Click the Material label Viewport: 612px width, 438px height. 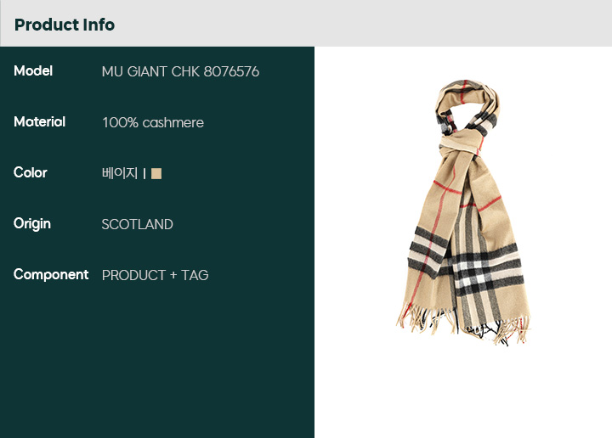tap(39, 122)
